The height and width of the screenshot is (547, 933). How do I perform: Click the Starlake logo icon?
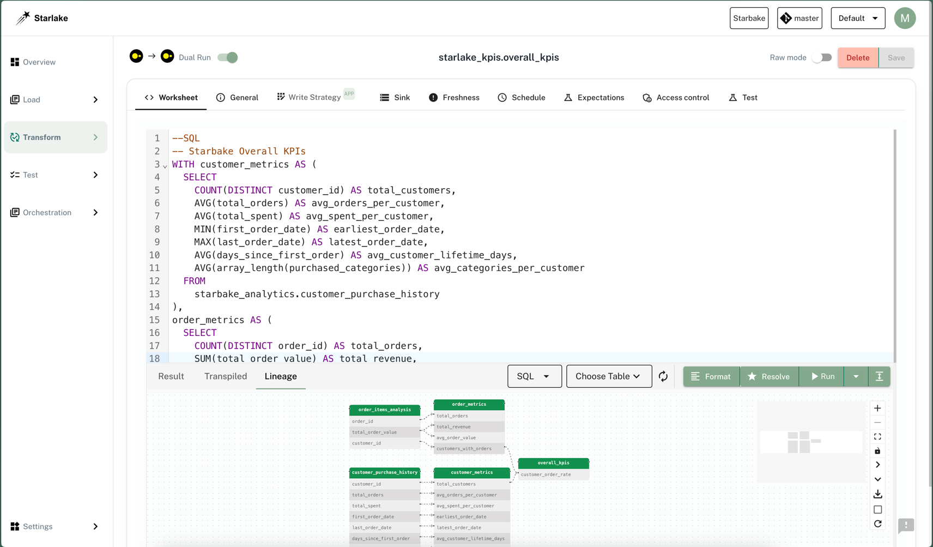23,18
